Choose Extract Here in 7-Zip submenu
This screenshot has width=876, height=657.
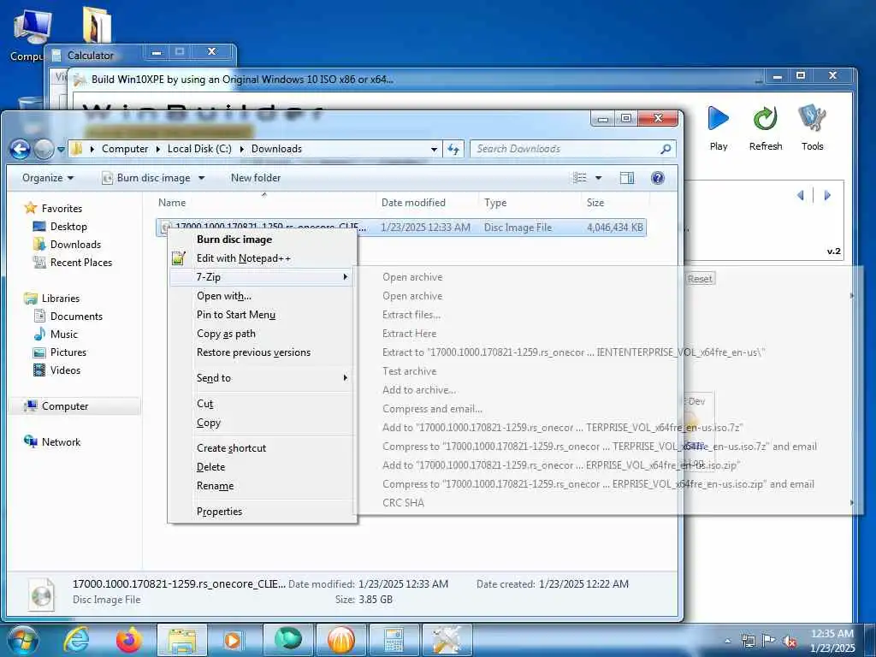pos(410,334)
